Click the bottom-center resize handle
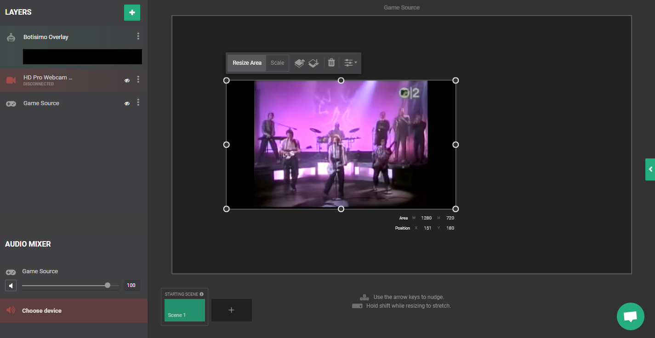This screenshot has width=655, height=338. pos(341,209)
